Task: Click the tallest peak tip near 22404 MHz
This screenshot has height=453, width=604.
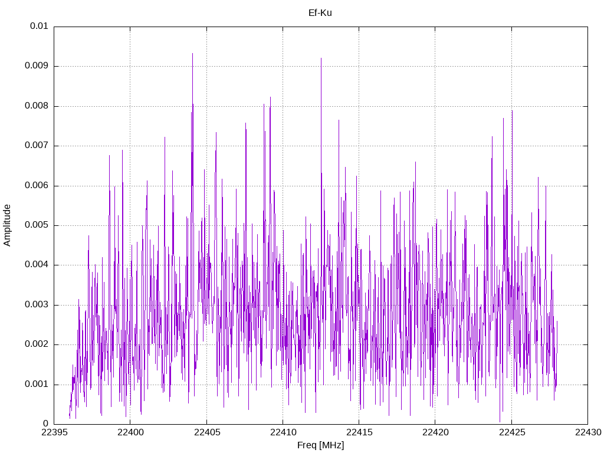Action: (193, 54)
